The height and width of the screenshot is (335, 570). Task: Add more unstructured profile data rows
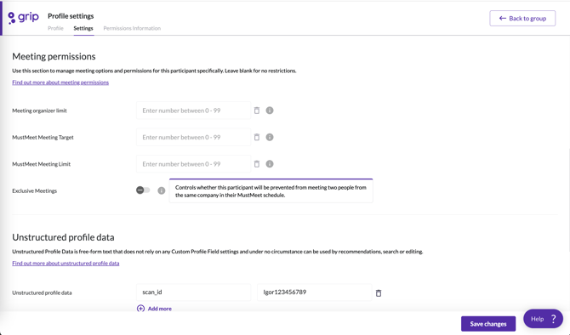pos(154,309)
